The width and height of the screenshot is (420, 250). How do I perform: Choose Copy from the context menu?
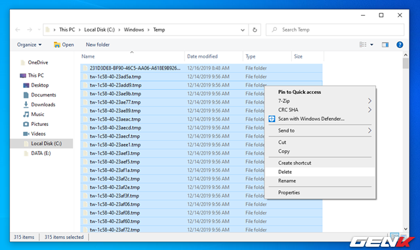coord(320,151)
